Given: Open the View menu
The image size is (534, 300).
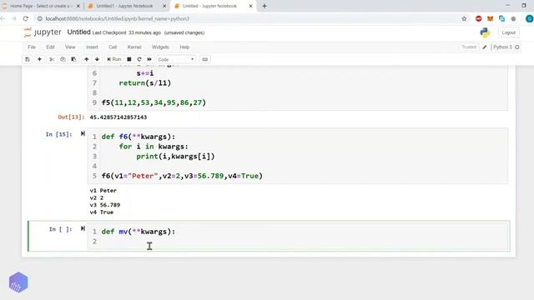Looking at the screenshot, I should [x=70, y=47].
